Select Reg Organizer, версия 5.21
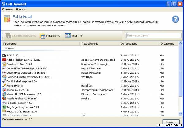The width and height of the screenshot is (184, 128). point(23,107)
